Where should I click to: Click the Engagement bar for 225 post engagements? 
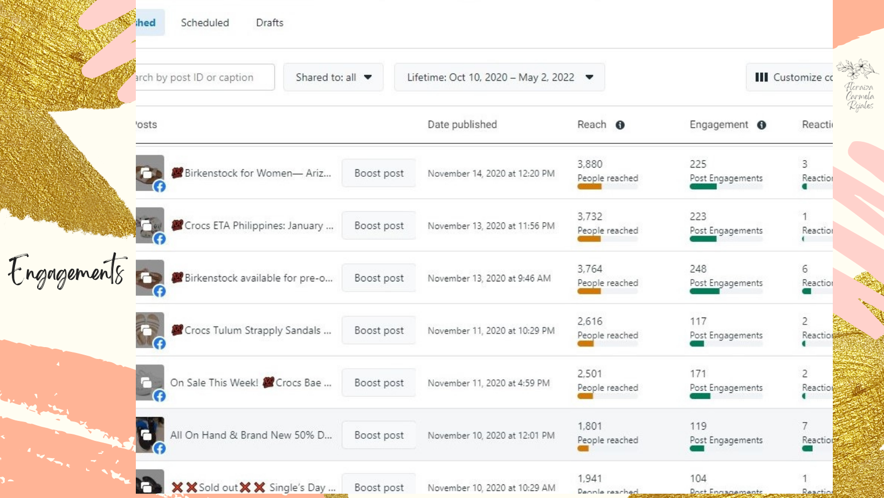[726, 186]
